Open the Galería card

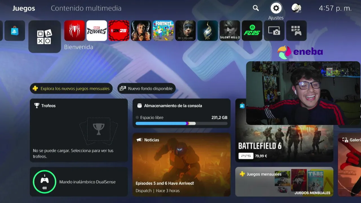click(x=350, y=165)
